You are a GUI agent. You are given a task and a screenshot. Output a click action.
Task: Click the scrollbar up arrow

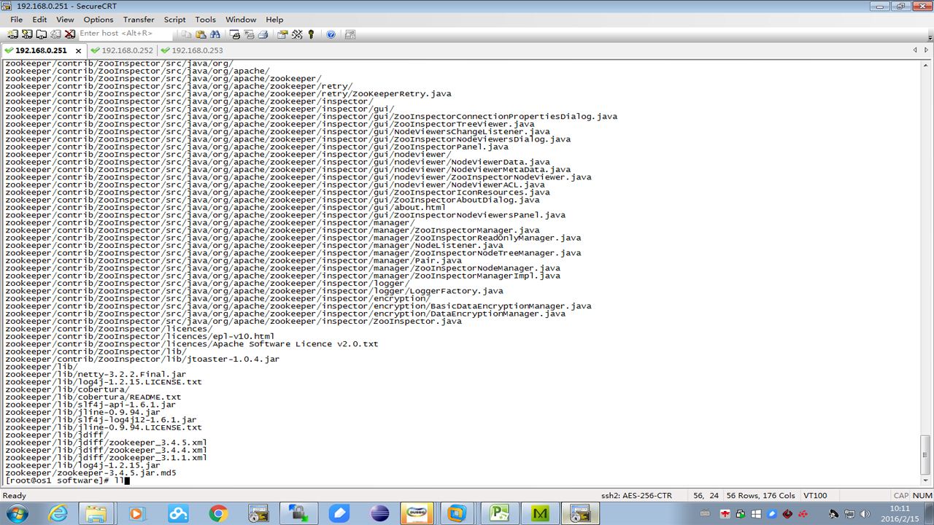click(926, 65)
